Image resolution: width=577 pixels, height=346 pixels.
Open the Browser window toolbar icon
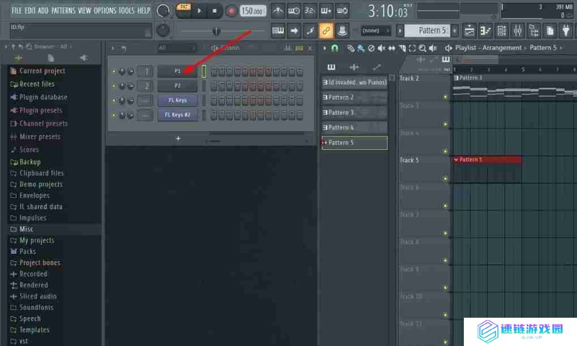[x=534, y=31]
